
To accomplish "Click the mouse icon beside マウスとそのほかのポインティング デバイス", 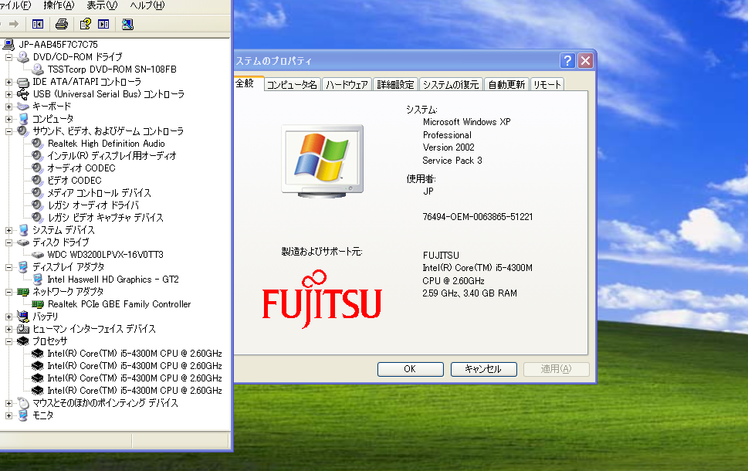I will coord(23,403).
